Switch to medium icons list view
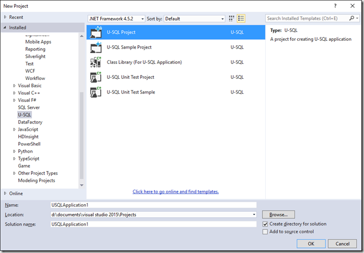The height and width of the screenshot is (253, 364). 241,19
